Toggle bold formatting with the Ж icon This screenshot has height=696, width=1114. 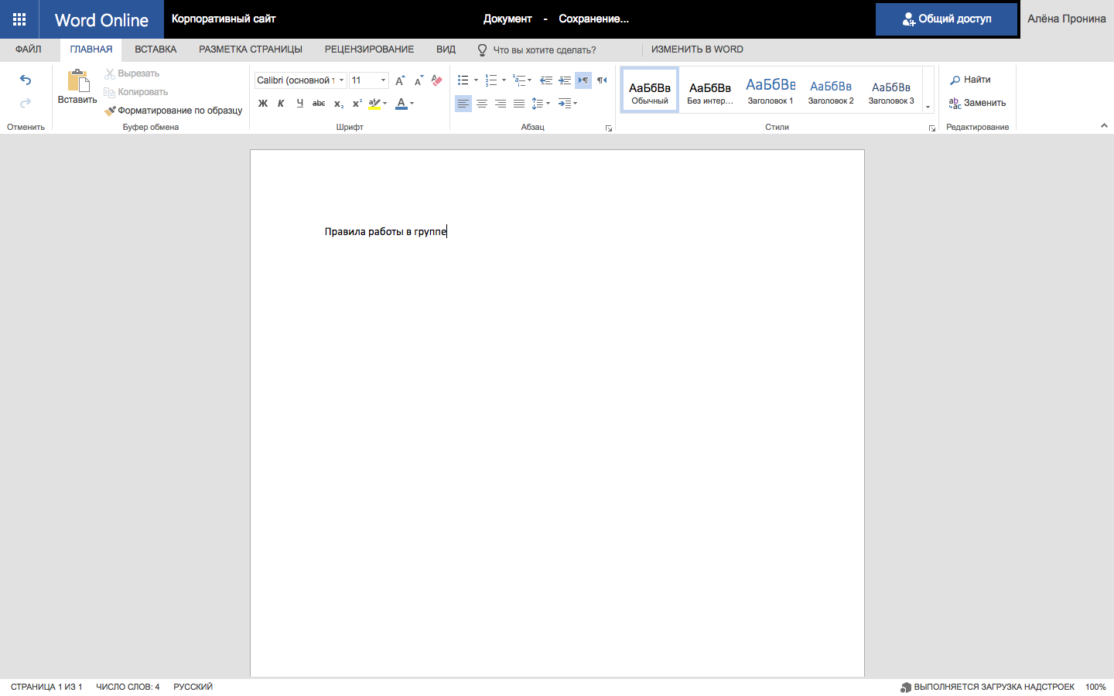263,103
